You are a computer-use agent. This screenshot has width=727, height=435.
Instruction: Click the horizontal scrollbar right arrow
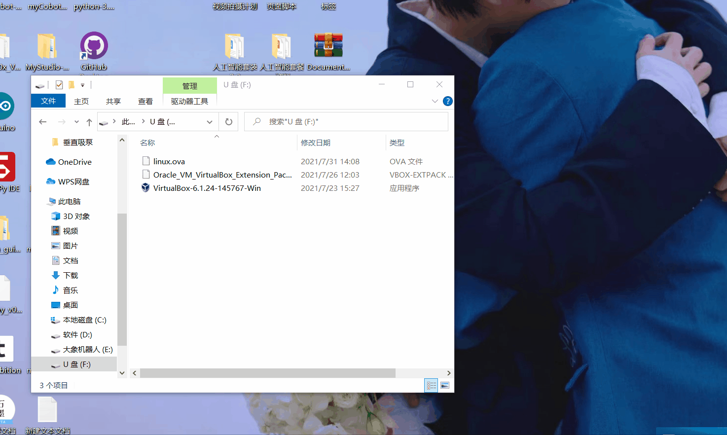(x=448, y=373)
